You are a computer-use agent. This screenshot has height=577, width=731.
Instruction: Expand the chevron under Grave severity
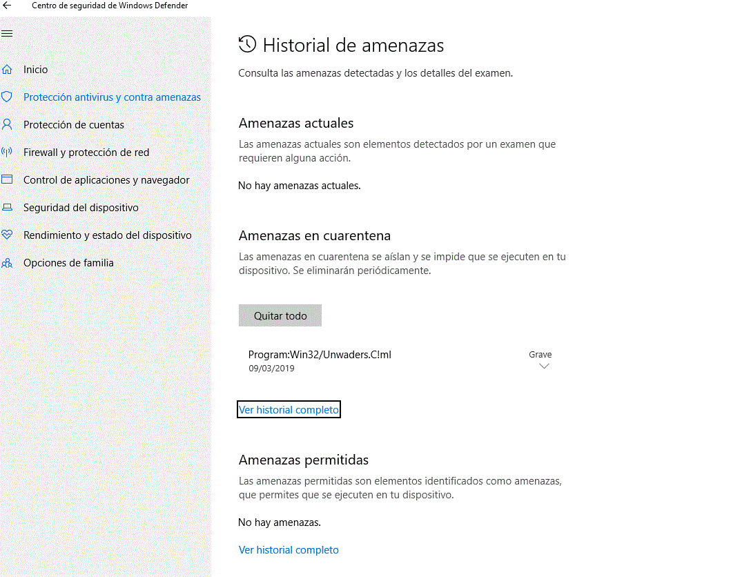tap(543, 367)
